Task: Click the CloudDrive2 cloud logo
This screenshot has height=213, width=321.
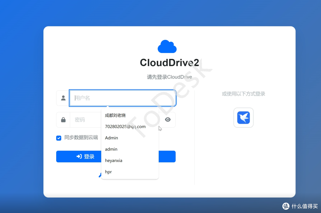Action: 167,47
